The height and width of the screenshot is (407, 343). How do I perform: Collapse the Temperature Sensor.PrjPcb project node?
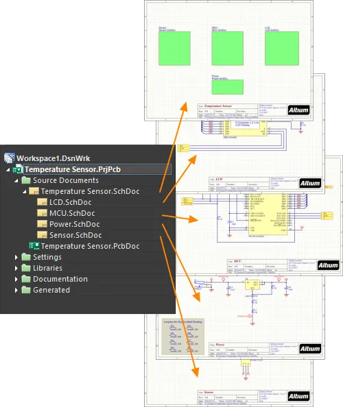click(x=8, y=170)
